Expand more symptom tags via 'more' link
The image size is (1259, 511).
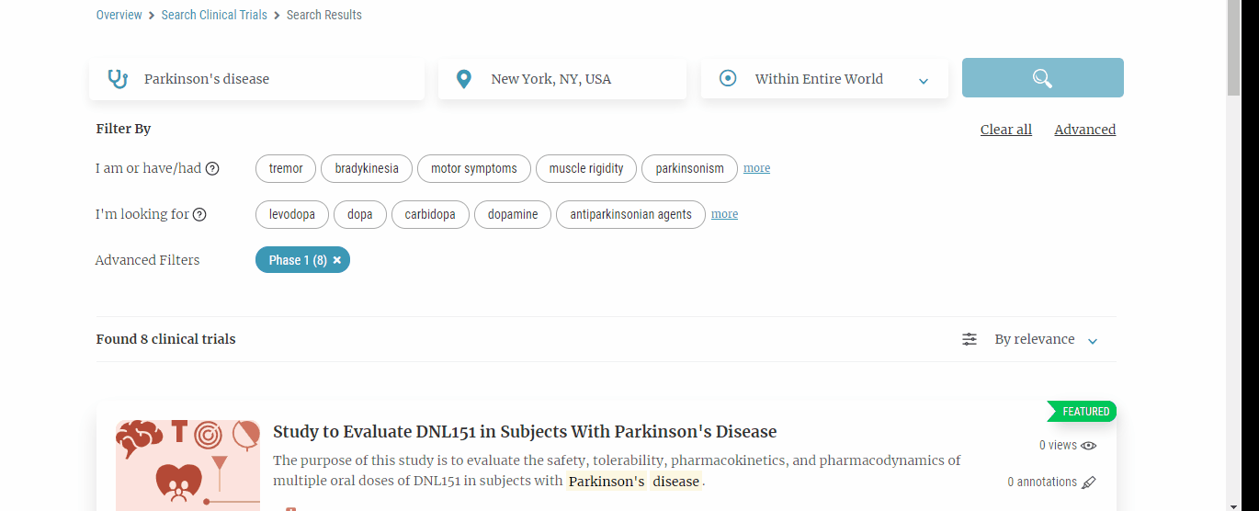click(x=756, y=168)
